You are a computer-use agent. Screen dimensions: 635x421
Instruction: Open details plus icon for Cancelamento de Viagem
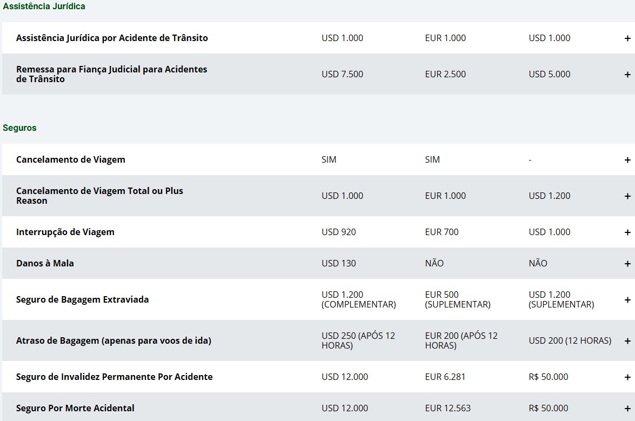[x=627, y=160]
